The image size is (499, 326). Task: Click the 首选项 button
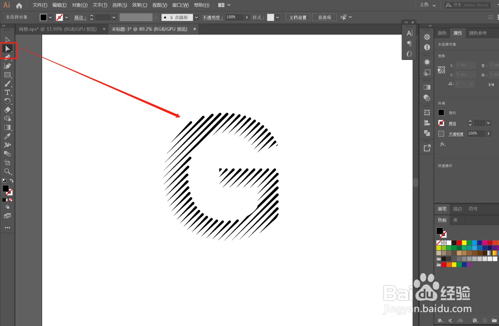(x=325, y=17)
